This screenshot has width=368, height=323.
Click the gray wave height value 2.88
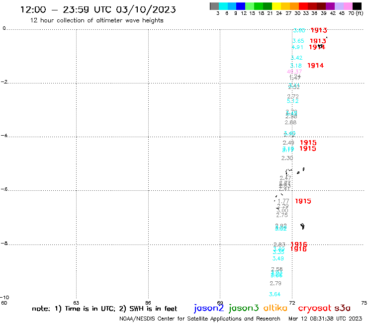tap(290, 122)
